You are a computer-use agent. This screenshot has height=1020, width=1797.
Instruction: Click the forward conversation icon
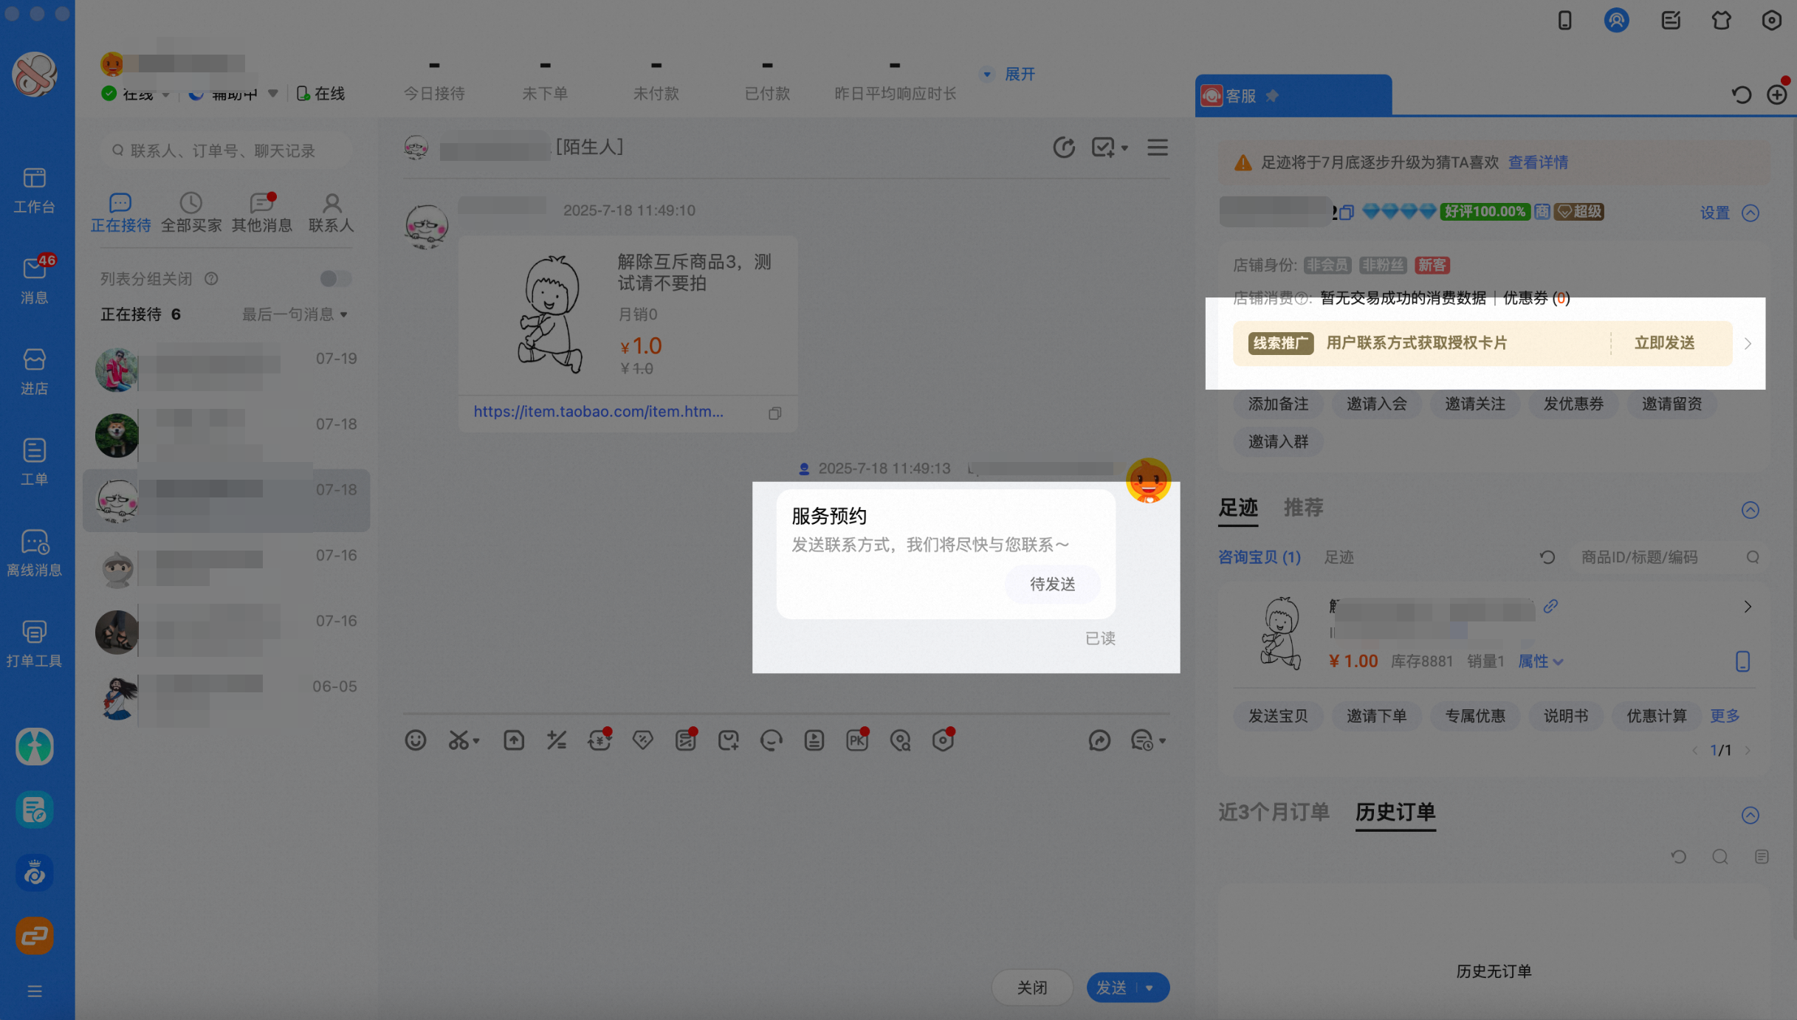1099,740
